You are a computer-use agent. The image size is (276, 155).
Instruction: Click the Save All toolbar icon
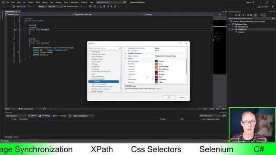[x=24, y=6]
